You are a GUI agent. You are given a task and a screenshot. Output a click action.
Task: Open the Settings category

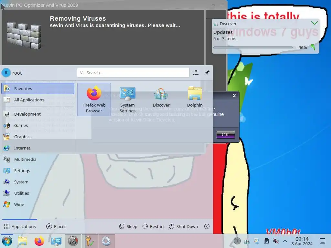click(38, 170)
